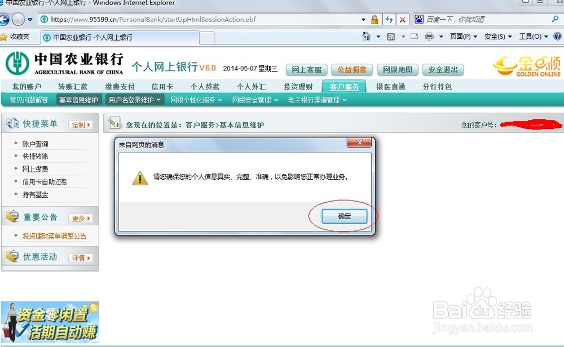Close the 来自网页的消息 dialog
Screen dimensions: 564x347
(x=359, y=143)
